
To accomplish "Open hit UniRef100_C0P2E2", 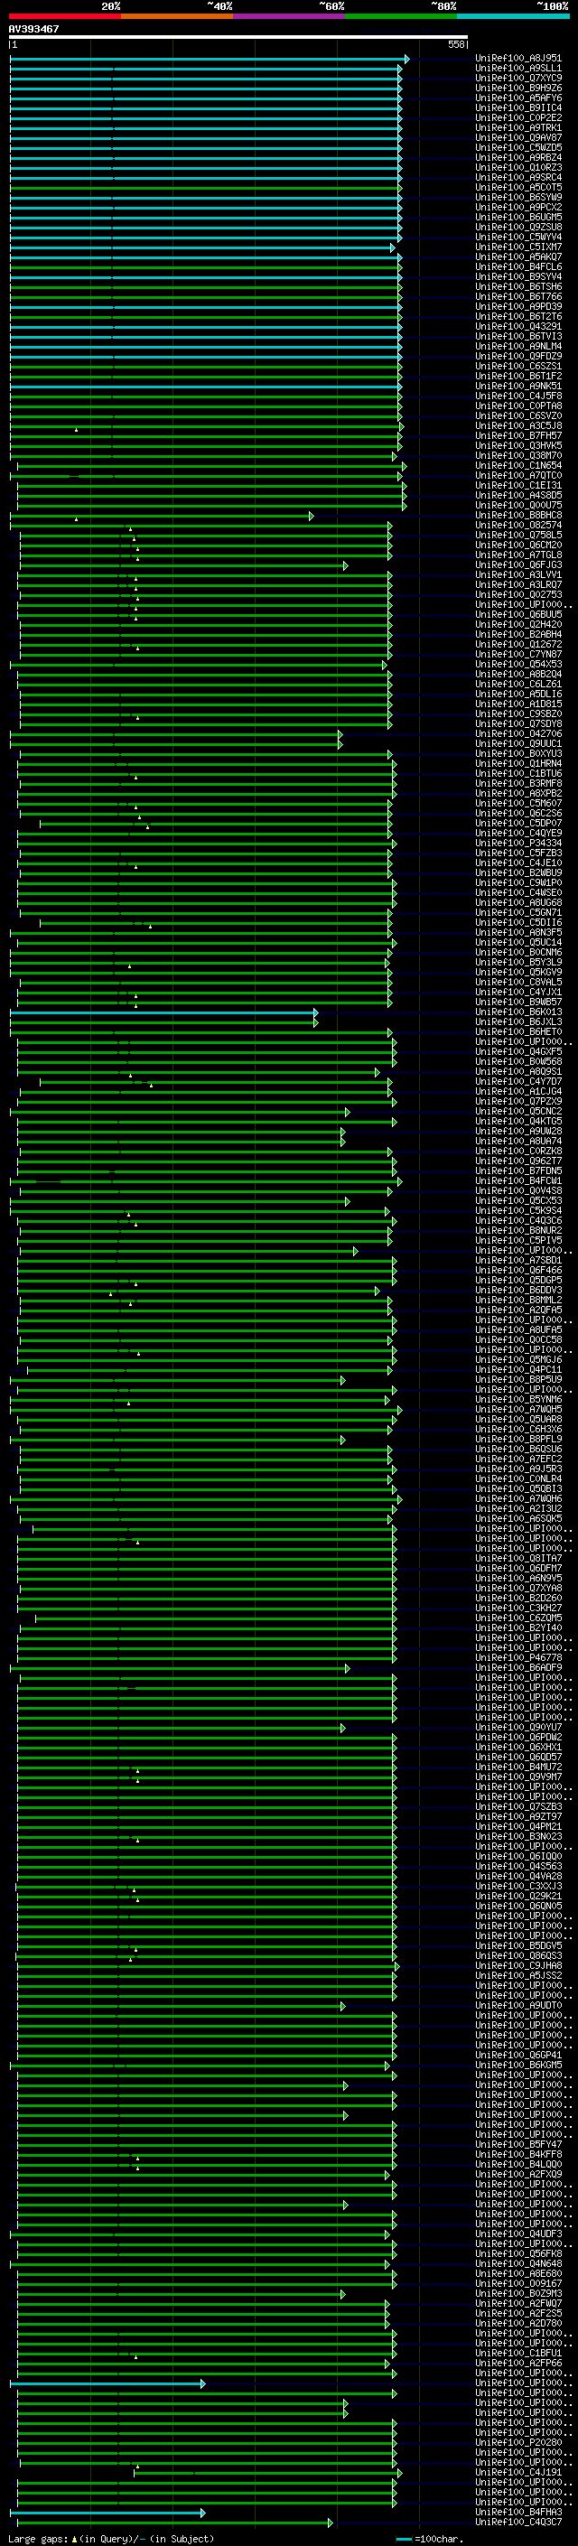I will [x=518, y=118].
